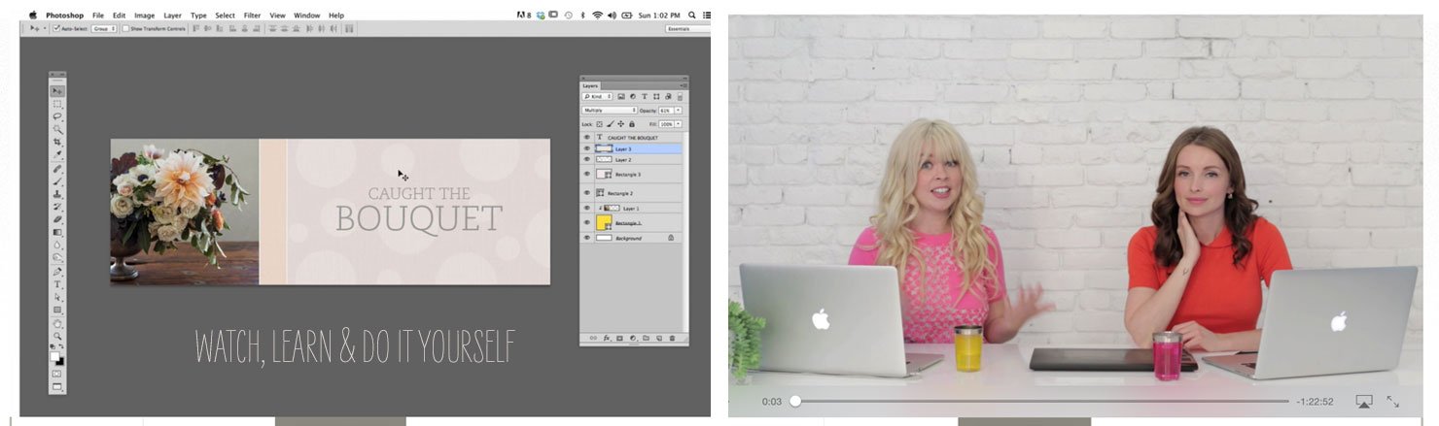Click the yellow Rectangle 1 layer thumbnail

coord(603,222)
